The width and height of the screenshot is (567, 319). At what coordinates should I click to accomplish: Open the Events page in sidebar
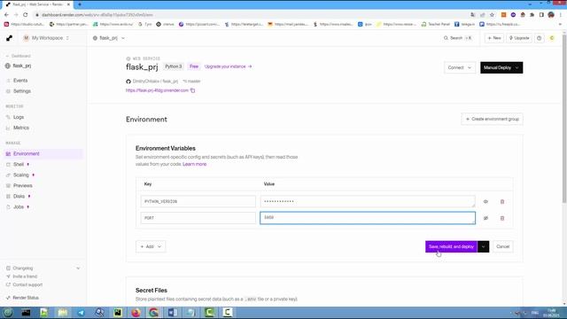point(20,81)
